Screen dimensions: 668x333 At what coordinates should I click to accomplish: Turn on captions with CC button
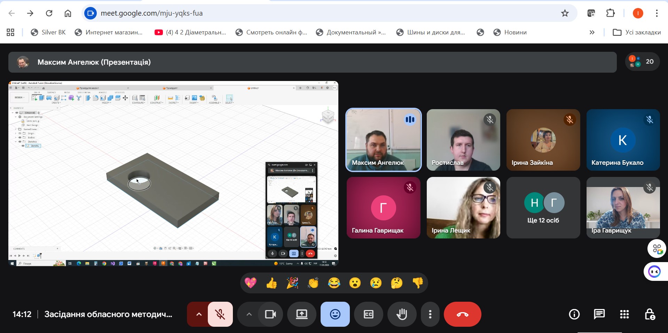pyautogui.click(x=368, y=314)
